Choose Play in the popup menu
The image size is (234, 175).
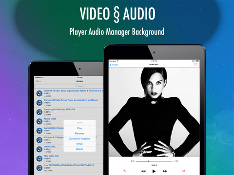click(x=79, y=128)
